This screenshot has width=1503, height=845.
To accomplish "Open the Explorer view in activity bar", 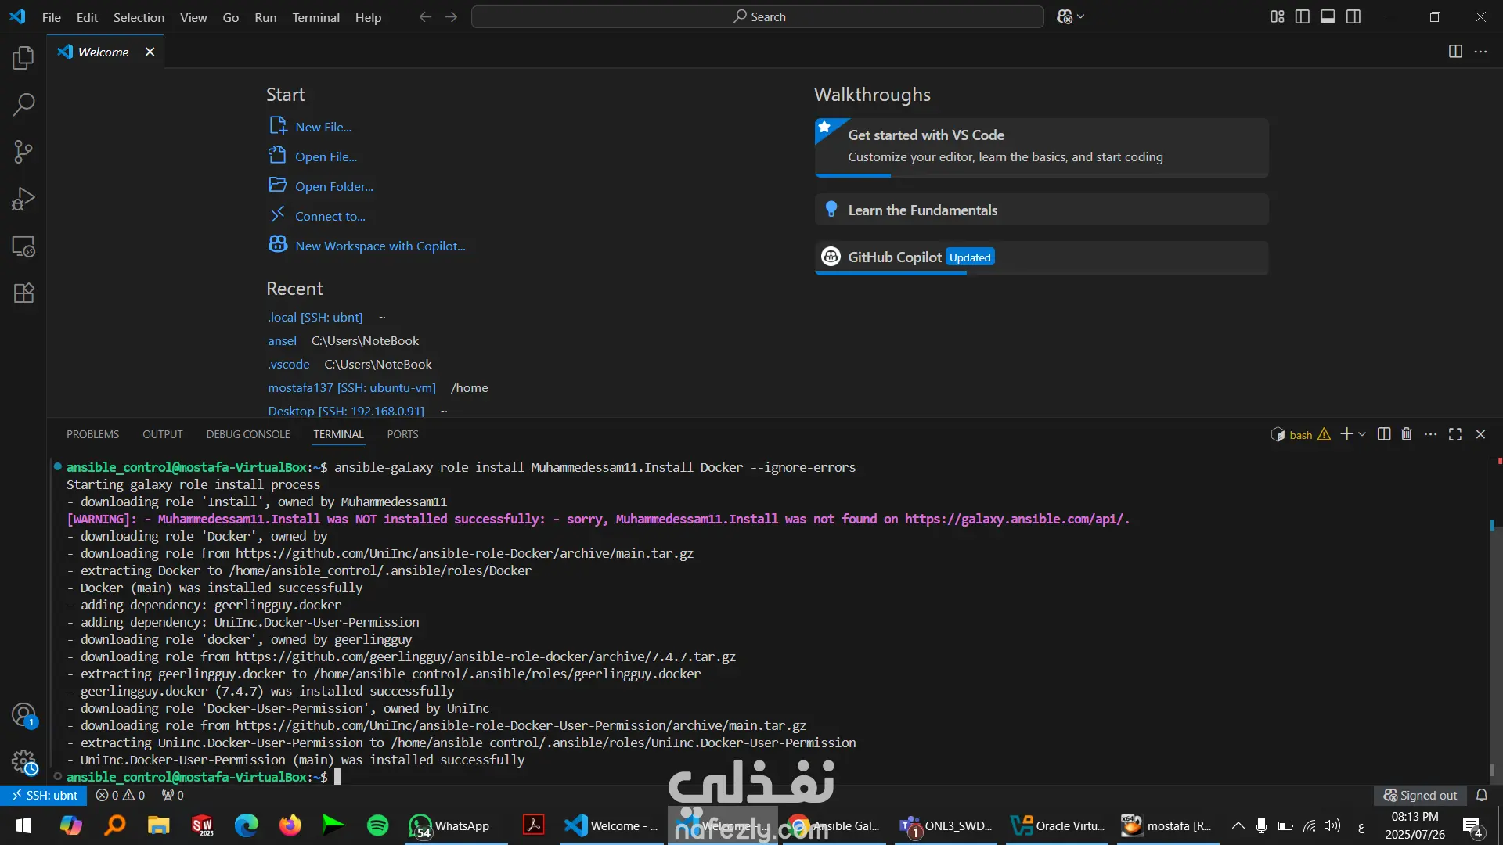I will click(x=23, y=57).
